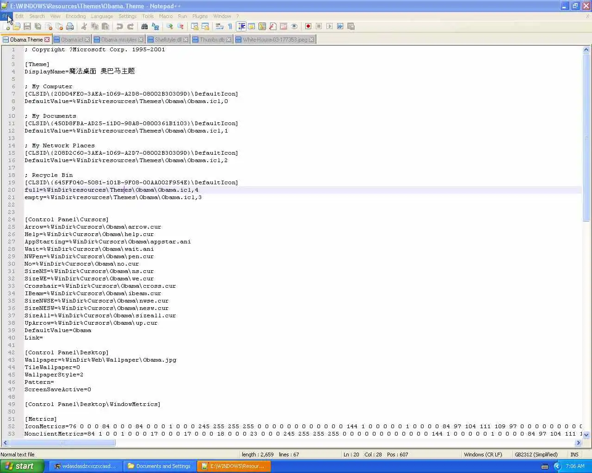This screenshot has width=592, height=473.
Task: Click the vertical scrollbar down arrow
Action: [586, 435]
